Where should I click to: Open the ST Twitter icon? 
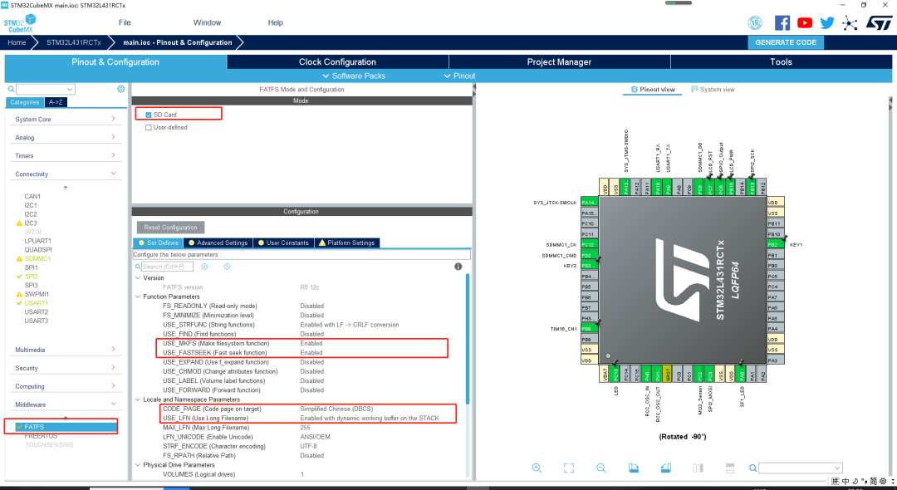tap(827, 23)
